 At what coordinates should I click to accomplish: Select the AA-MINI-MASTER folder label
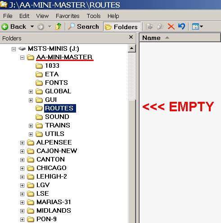pyautogui.click(x=64, y=57)
